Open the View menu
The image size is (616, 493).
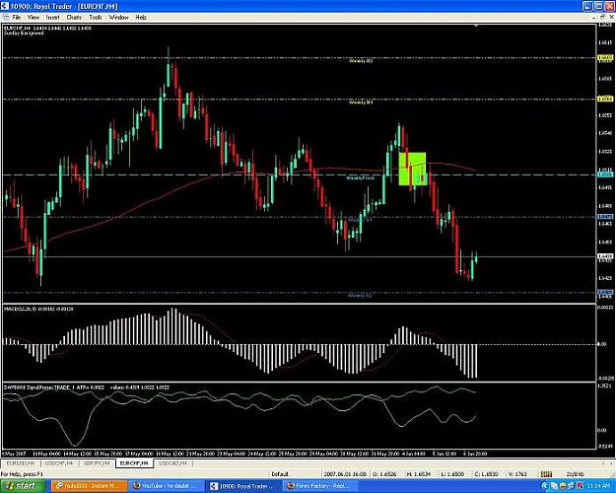pyautogui.click(x=34, y=18)
